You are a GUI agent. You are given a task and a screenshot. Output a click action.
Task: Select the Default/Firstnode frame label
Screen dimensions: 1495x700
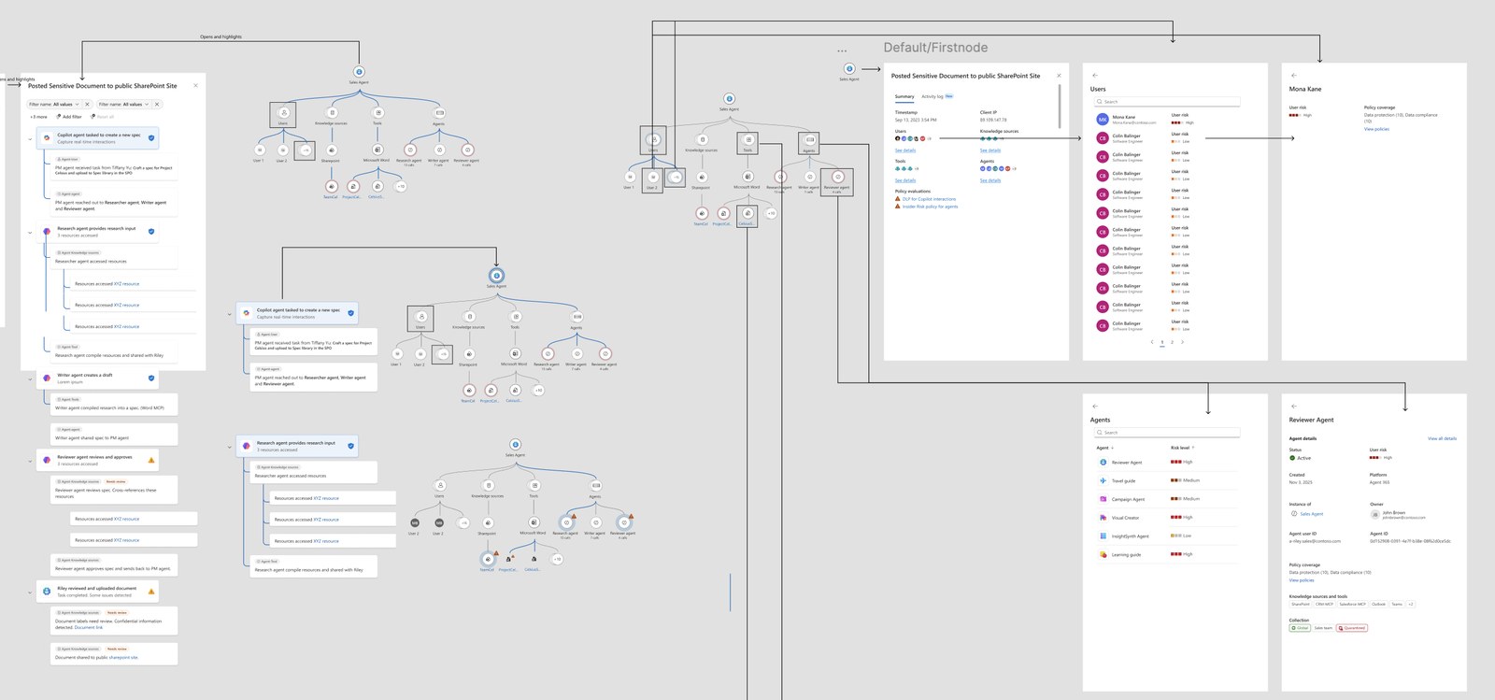[x=935, y=48]
